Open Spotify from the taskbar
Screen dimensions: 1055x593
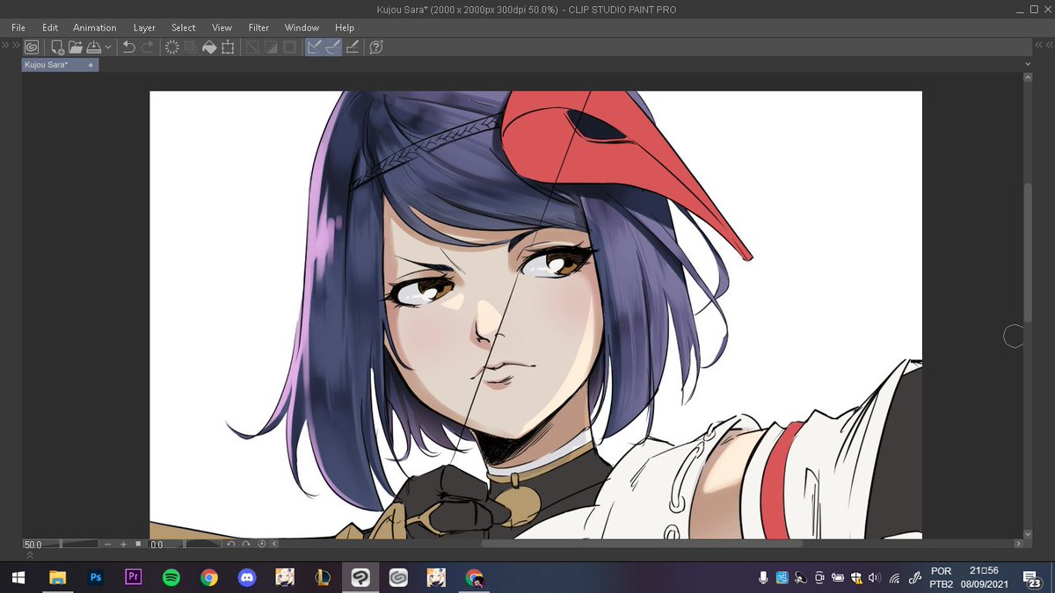coord(171,578)
